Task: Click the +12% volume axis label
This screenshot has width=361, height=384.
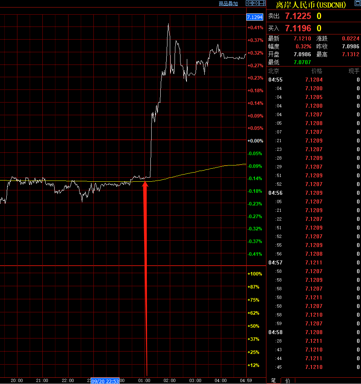Action: point(253,365)
